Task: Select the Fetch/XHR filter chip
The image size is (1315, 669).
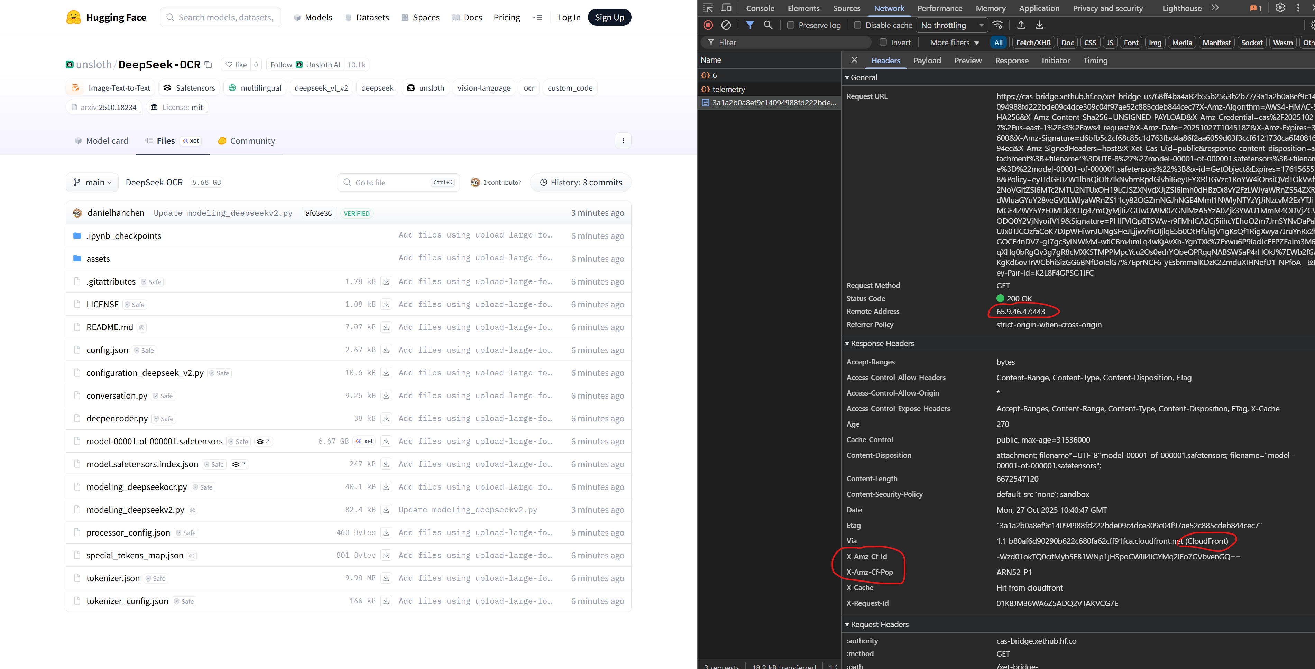Action: click(x=1033, y=43)
